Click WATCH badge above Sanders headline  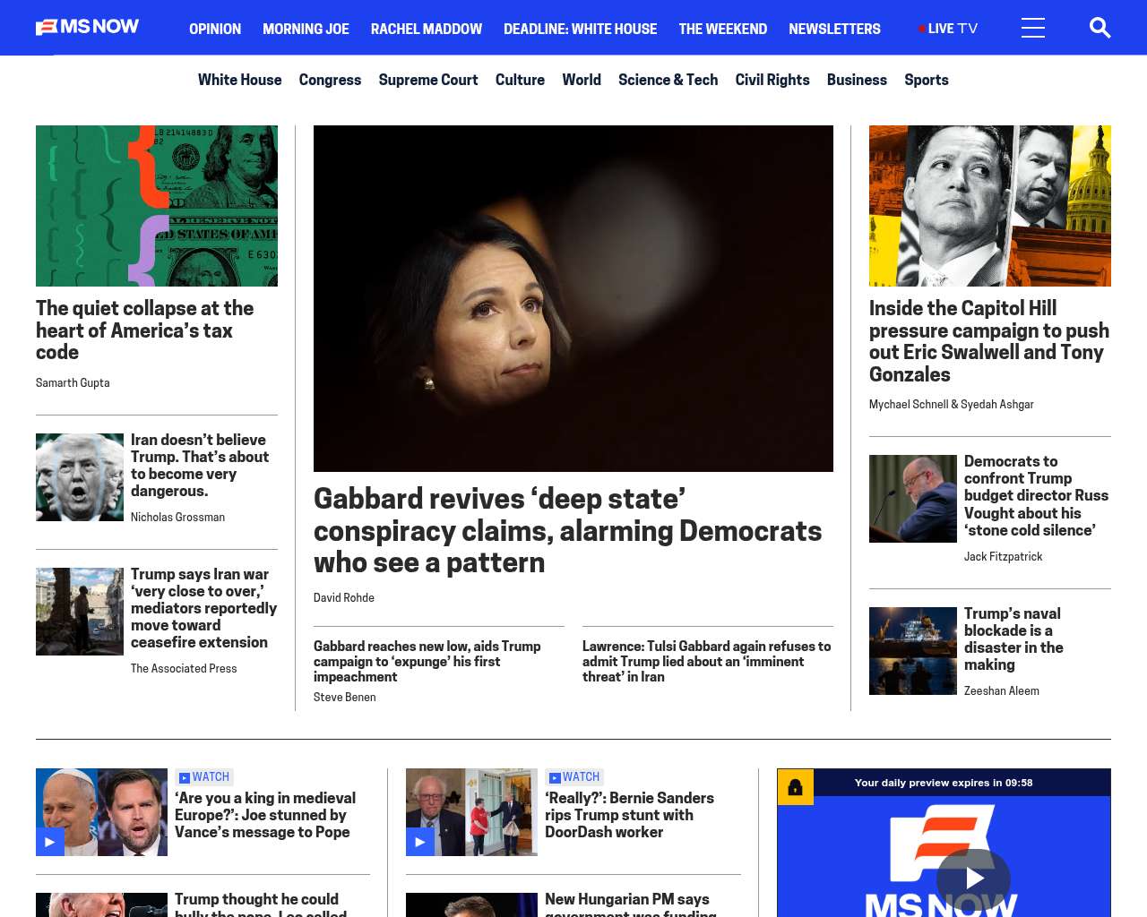574,777
